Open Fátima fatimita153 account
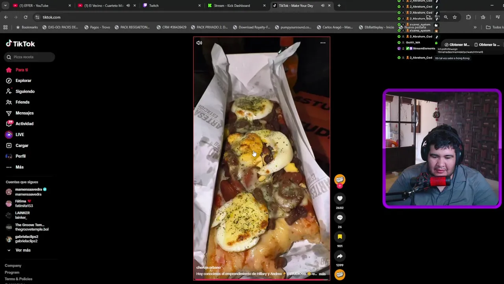Screen dimensions: 504x284 (24, 204)
